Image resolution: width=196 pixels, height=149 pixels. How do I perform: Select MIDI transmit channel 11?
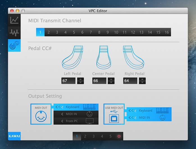pos(124,32)
